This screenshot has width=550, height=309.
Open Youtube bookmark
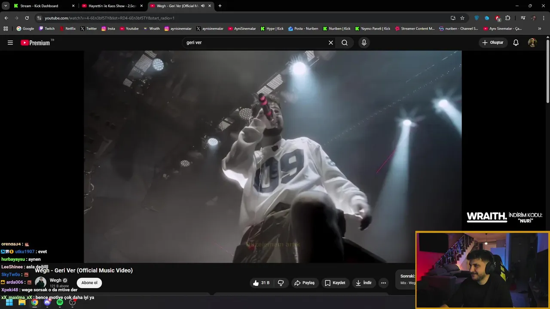click(x=129, y=29)
